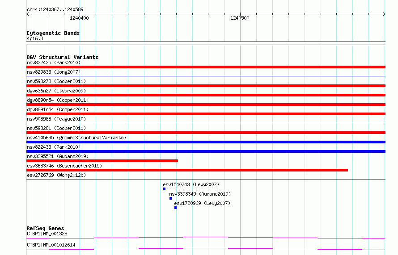Viewport: 398px width, 255px height.
Task: Open the CTBP1|NM_001012614 gene label
Action: 51,245
